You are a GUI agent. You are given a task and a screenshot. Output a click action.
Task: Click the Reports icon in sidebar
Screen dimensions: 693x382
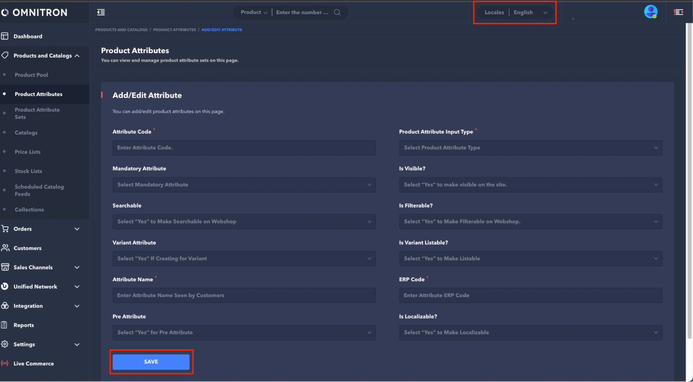(x=5, y=325)
